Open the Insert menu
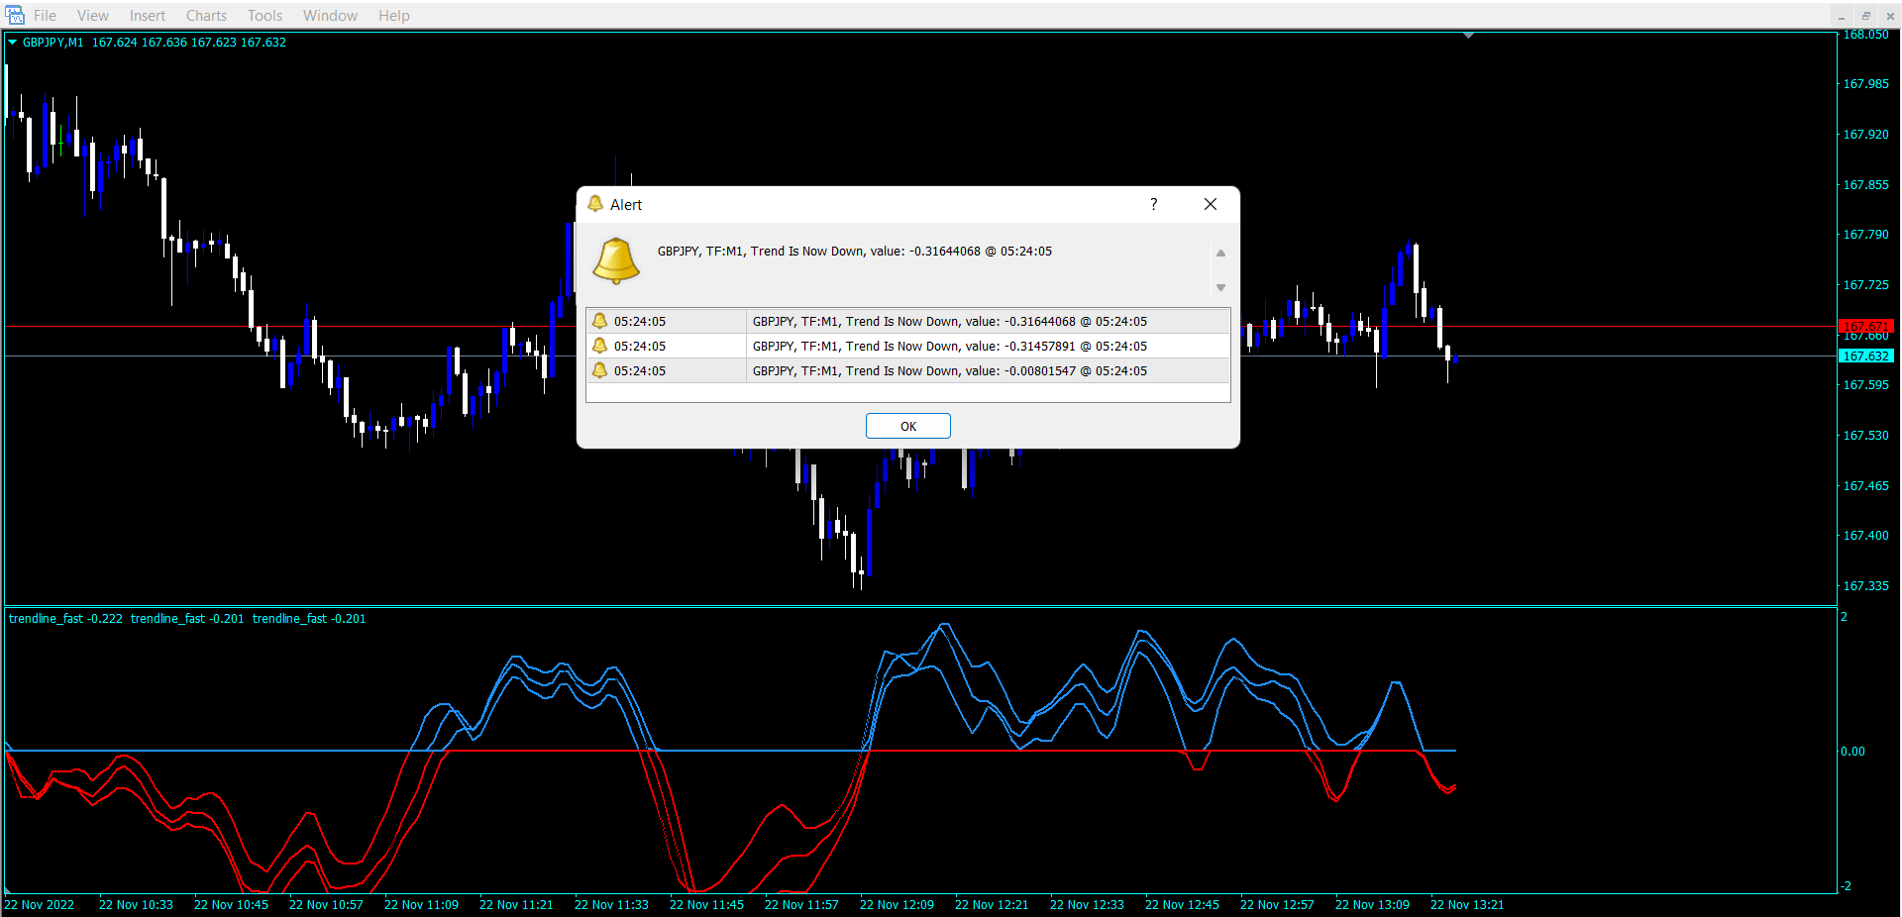 (x=148, y=16)
